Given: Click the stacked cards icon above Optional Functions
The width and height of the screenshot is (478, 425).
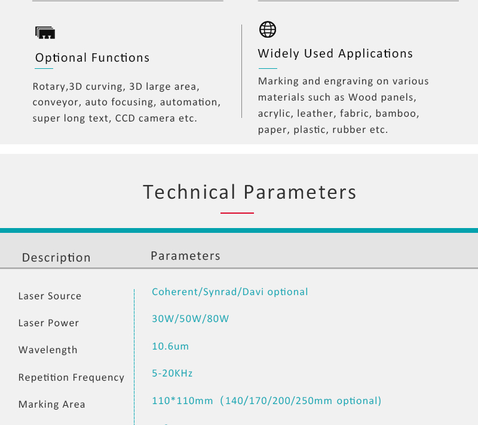Looking at the screenshot, I should tap(45, 33).
